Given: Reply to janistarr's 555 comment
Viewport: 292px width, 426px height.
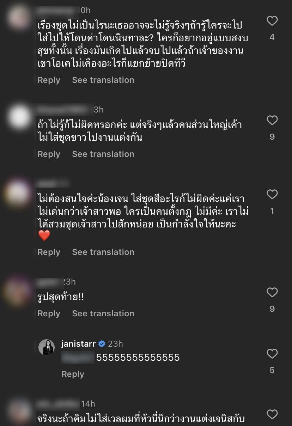Looking at the screenshot, I should (73, 374).
